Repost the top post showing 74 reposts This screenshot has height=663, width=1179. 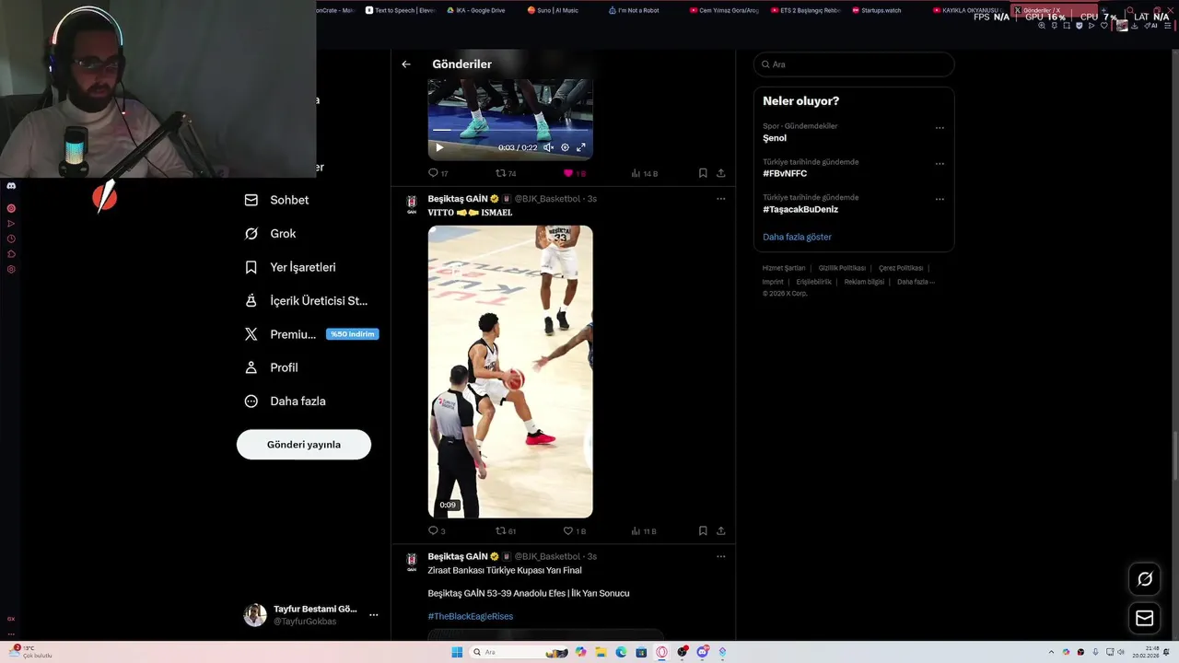[506, 173]
